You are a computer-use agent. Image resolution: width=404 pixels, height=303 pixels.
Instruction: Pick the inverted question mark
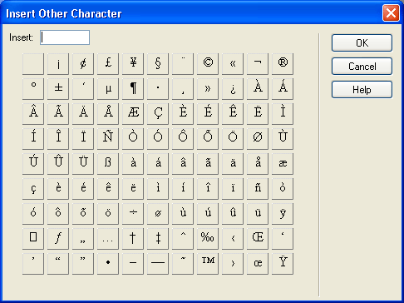pos(233,89)
